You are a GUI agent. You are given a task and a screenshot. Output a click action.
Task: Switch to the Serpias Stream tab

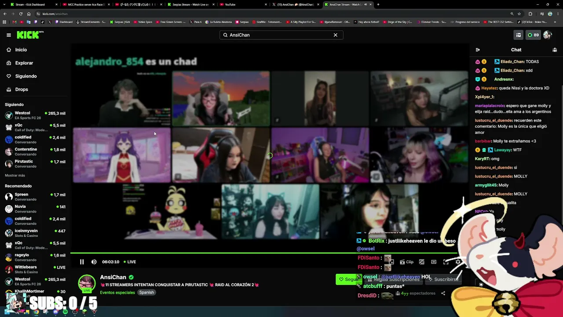pos(190,4)
